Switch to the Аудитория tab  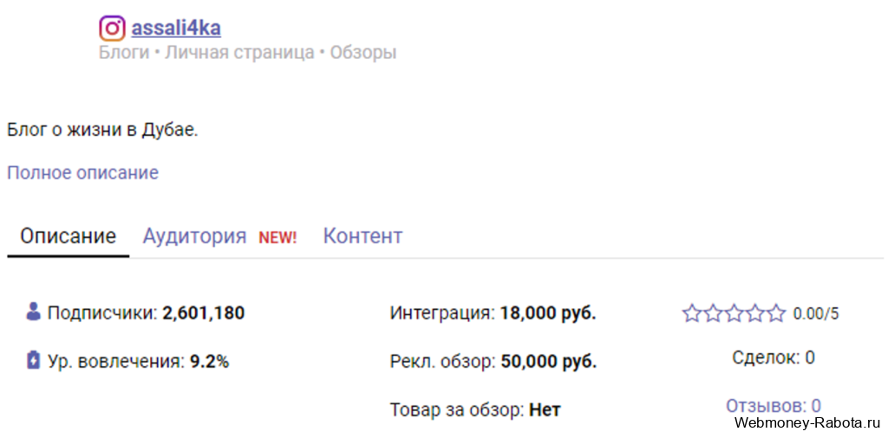(x=194, y=236)
